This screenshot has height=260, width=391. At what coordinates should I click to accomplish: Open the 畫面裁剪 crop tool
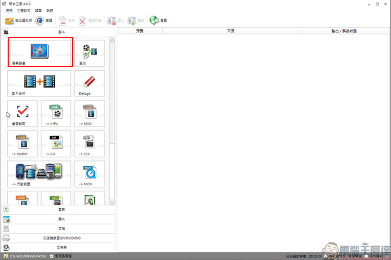pos(22,114)
